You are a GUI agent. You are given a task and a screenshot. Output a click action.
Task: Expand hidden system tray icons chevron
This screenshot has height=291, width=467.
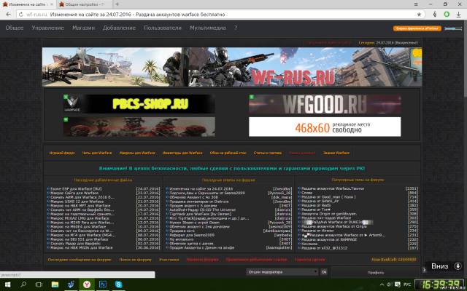click(x=382, y=284)
